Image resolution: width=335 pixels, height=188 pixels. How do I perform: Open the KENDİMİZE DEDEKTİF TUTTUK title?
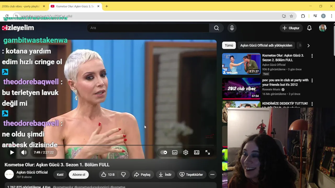tap(285, 104)
